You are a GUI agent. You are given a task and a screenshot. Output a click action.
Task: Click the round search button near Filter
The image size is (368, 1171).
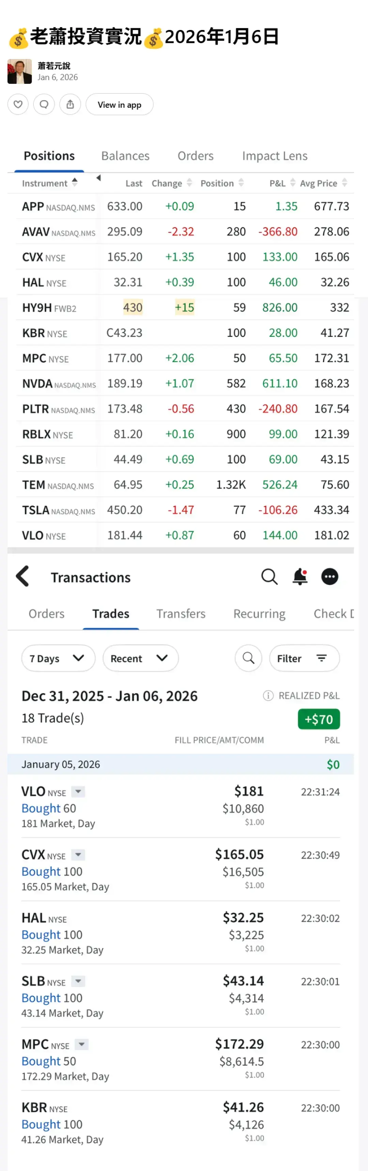pyautogui.click(x=248, y=658)
